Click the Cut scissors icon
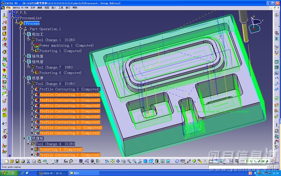The width and height of the screenshot is (281, 176). click(28, 161)
